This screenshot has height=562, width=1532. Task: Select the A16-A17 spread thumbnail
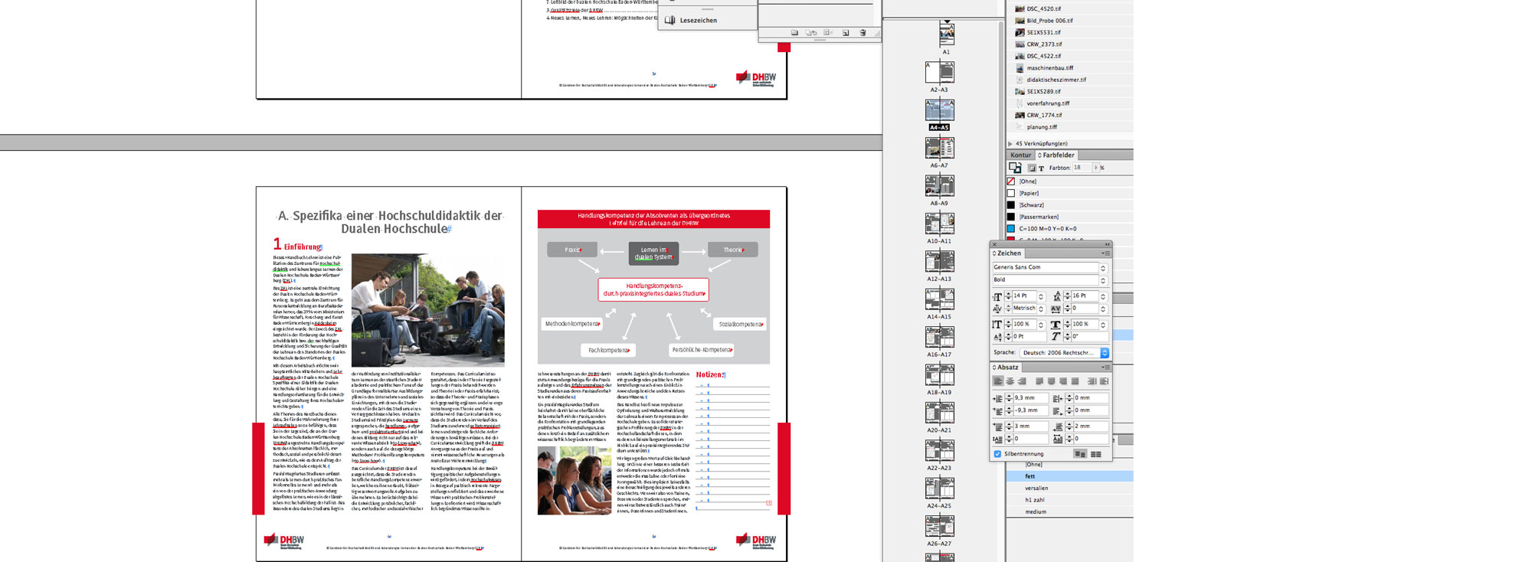click(939, 337)
